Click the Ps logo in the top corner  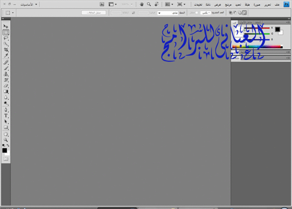286,4
